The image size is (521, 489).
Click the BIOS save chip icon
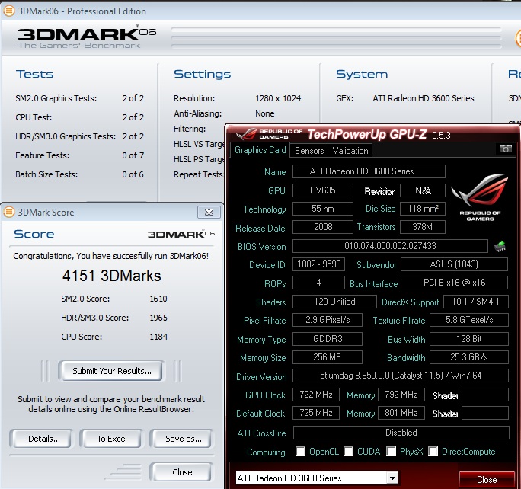[x=500, y=246]
